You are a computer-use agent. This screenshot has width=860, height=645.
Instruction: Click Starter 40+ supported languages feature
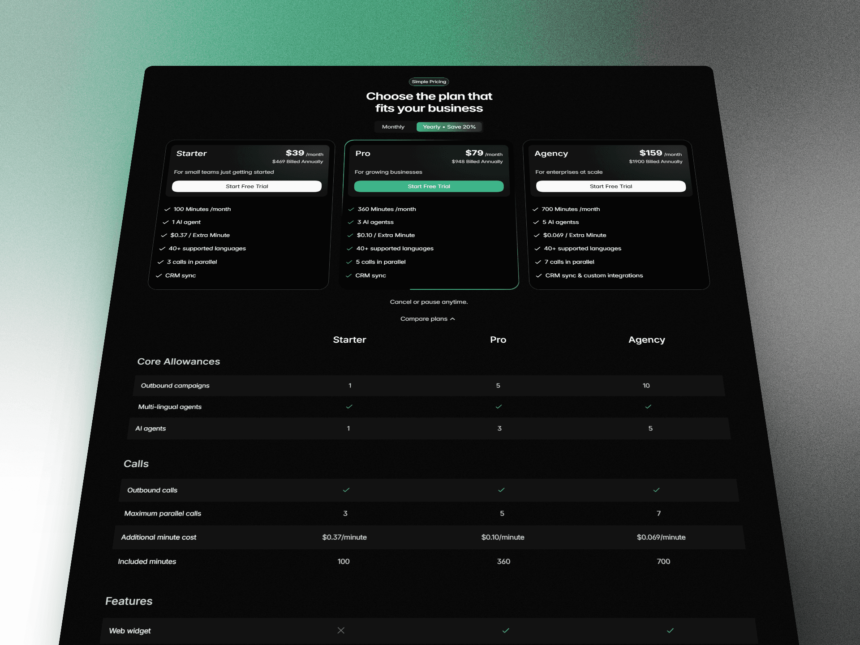(x=207, y=249)
